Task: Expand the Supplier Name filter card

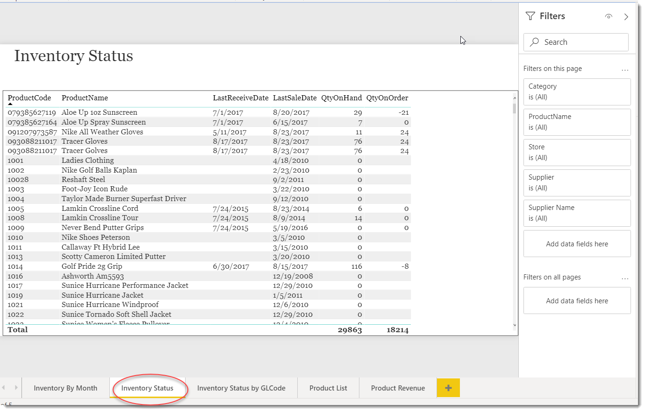Action: [x=577, y=213]
